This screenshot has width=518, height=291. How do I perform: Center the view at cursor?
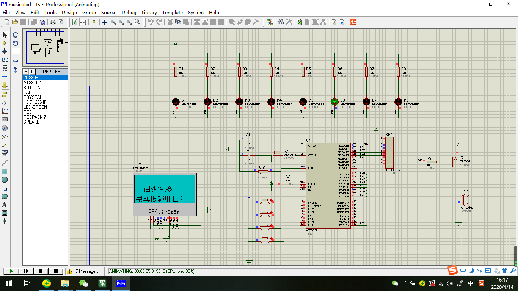tap(105, 22)
